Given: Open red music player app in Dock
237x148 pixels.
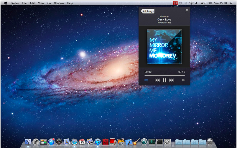Looking at the screenshot, I should pyautogui.click(x=105, y=142).
